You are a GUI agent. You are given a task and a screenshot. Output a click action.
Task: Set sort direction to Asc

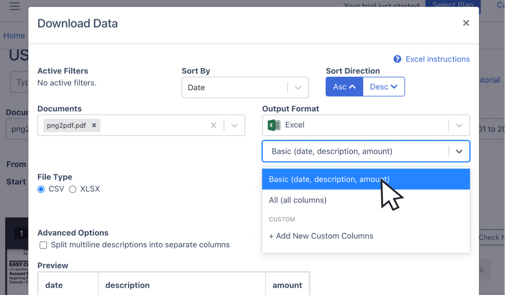point(344,87)
